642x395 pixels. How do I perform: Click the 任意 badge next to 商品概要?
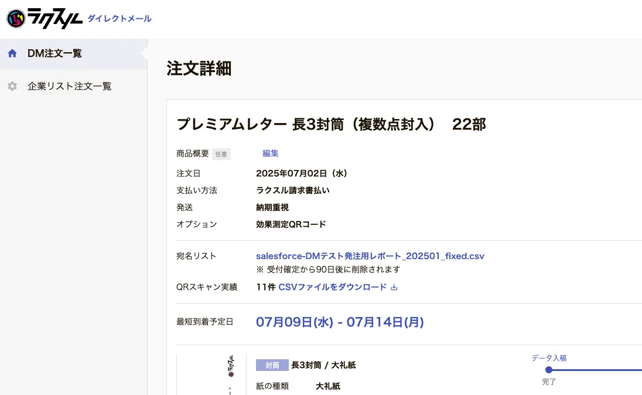(221, 154)
